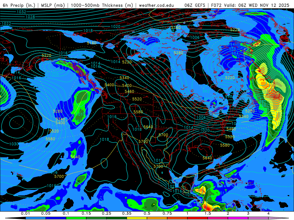The width and height of the screenshot is (294, 220).
Task: Click the 988 isobar label
Action: (x=232, y=49)
